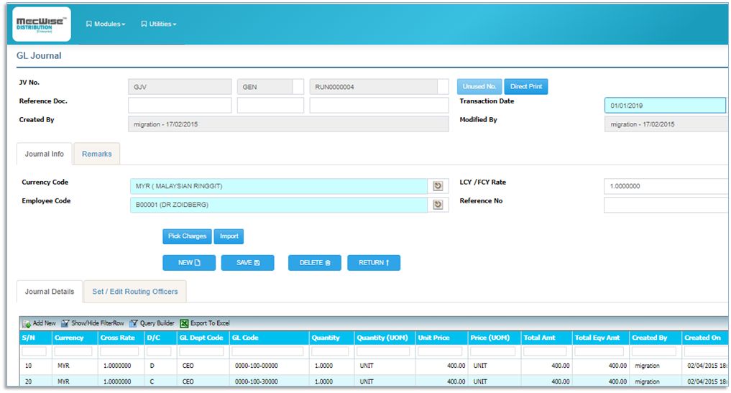Image resolution: width=731 pixels, height=393 pixels.
Task: Click the Employee Code lookup icon
Action: [x=437, y=205]
